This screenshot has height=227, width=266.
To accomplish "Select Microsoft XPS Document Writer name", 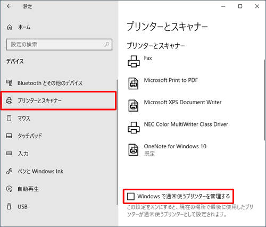I will point(182,102).
